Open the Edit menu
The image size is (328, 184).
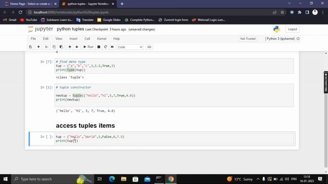point(46,39)
